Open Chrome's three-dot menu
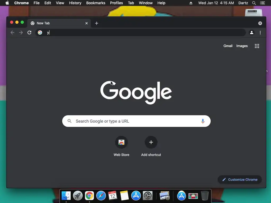The image size is (271, 203). pyautogui.click(x=260, y=33)
